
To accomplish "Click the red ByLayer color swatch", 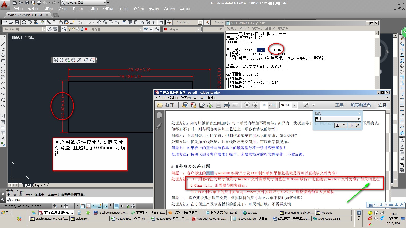I will pos(165,29).
